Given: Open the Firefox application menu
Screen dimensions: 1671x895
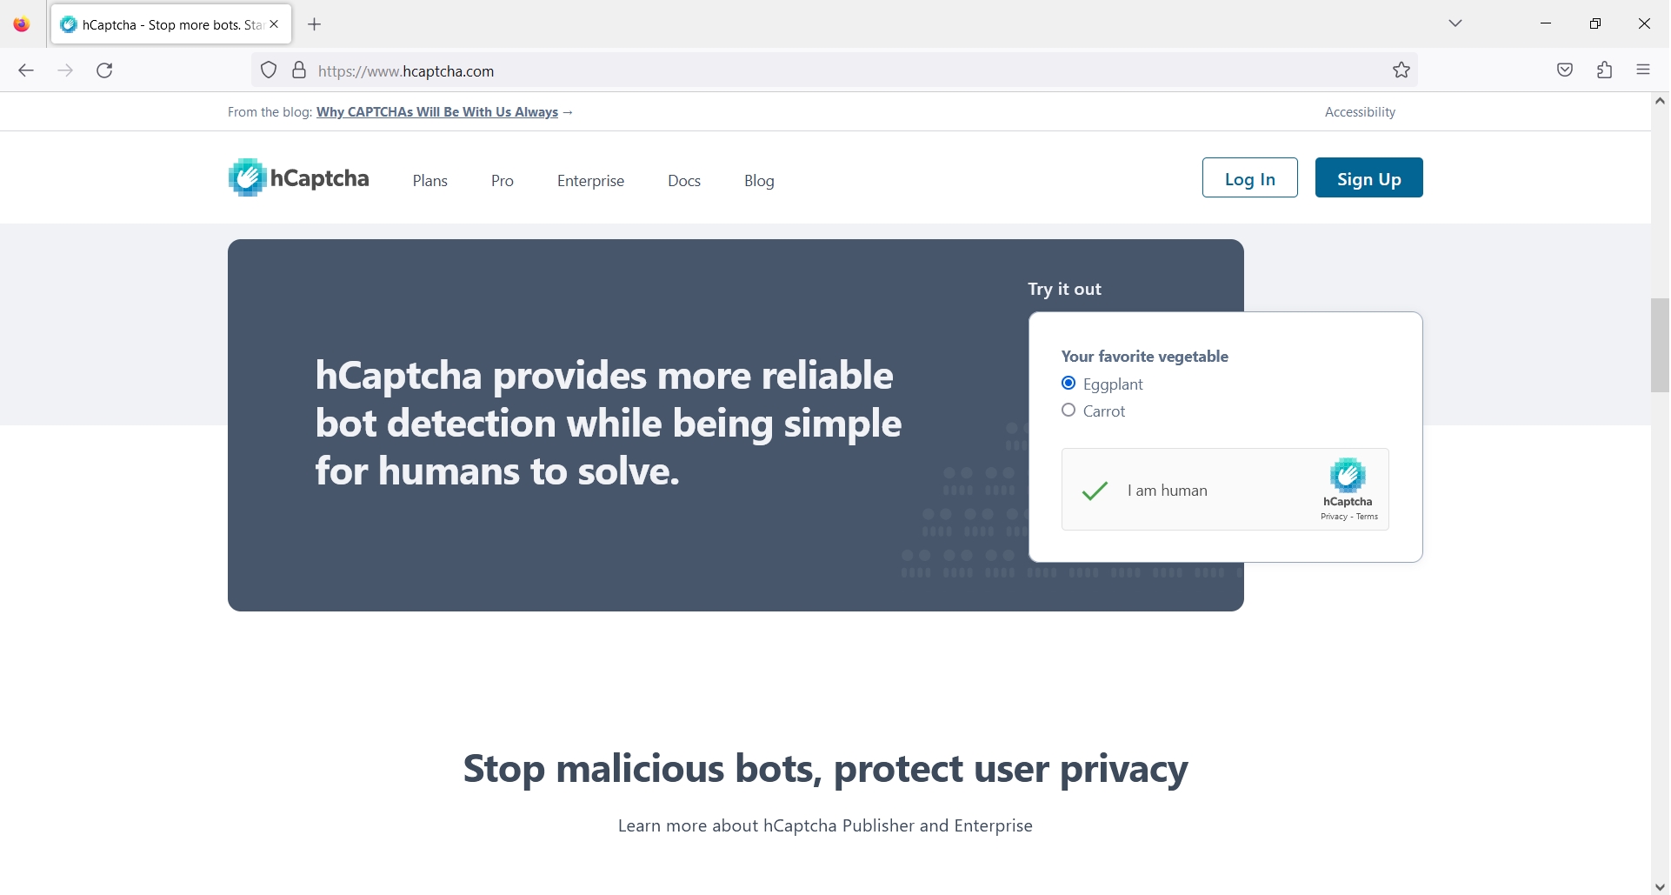Looking at the screenshot, I should pos(1643,70).
